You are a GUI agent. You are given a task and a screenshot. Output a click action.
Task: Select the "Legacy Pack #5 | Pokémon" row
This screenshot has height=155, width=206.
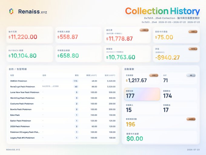click(63, 138)
